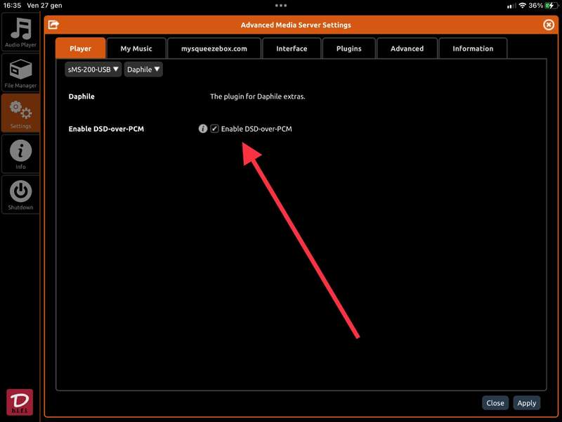562x422 pixels.
Task: Close dialog with the orange X icon
Action: pyautogui.click(x=549, y=25)
